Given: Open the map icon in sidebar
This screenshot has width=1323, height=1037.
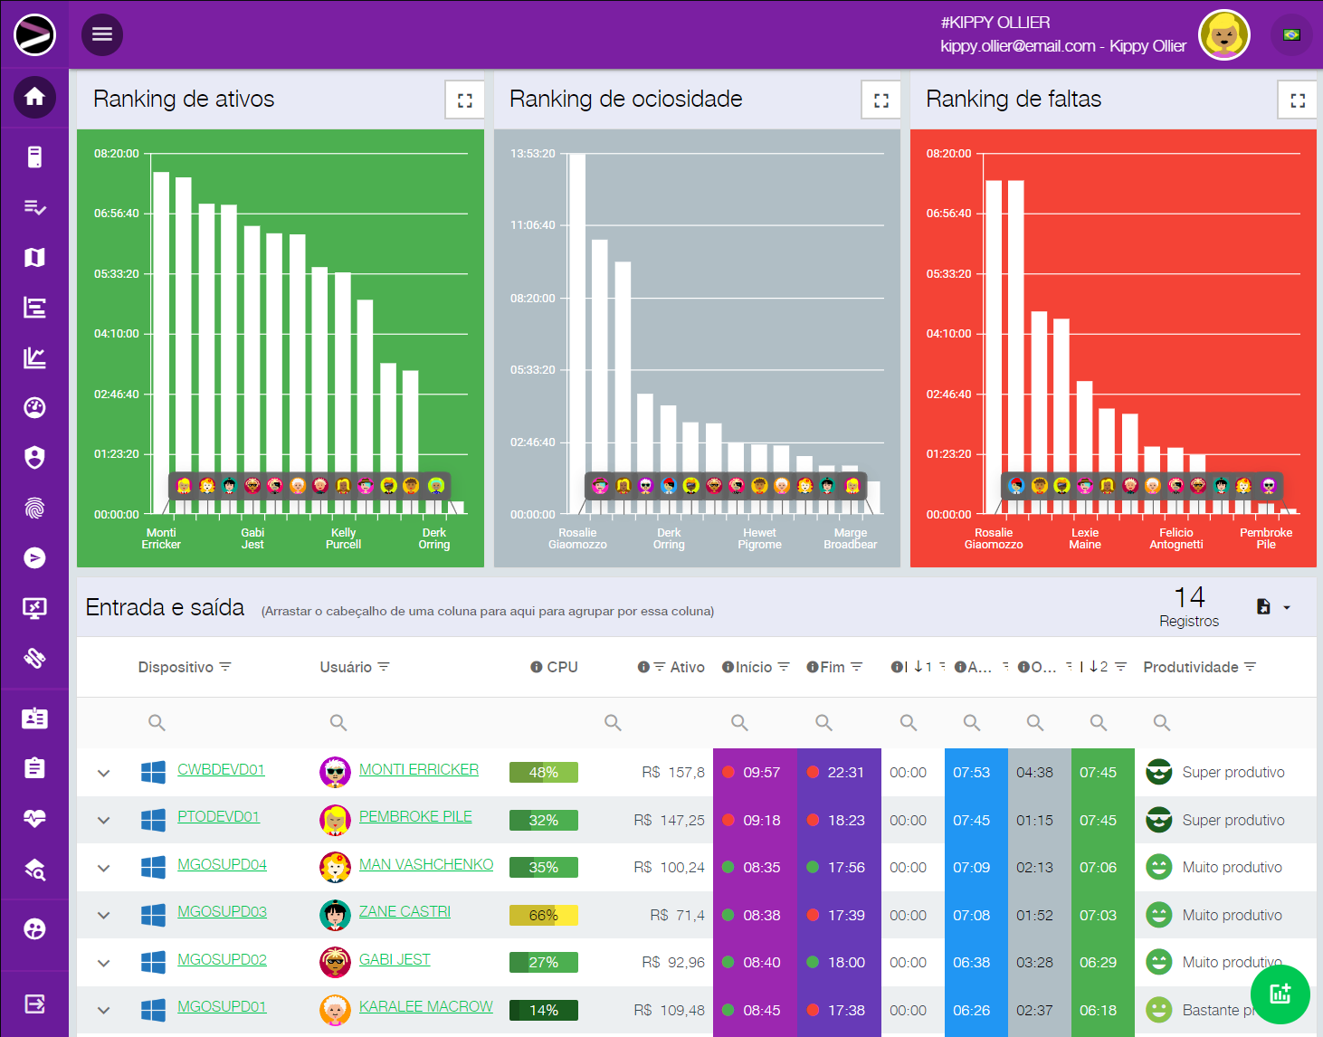Looking at the screenshot, I should click(x=34, y=258).
